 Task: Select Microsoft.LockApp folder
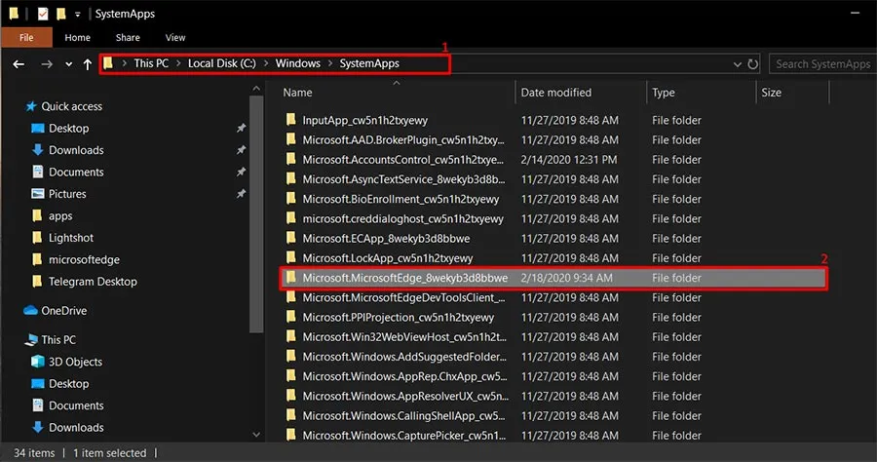click(387, 258)
